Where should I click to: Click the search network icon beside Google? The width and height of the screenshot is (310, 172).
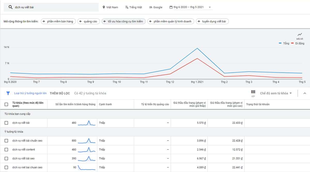pyautogui.click(x=151, y=7)
